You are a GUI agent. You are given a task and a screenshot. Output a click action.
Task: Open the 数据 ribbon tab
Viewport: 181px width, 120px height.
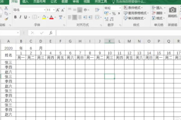pos(65,1)
